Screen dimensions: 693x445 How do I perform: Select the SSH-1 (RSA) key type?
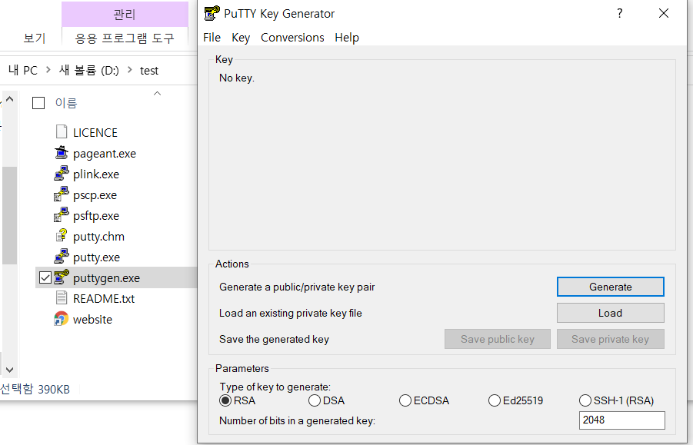(585, 400)
